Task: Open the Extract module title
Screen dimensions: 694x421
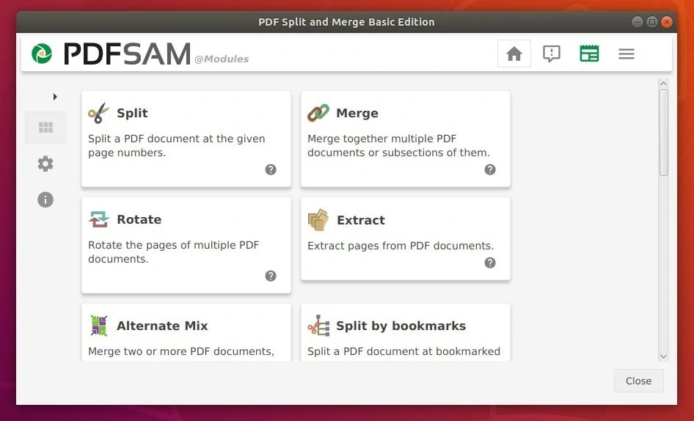Action: (361, 220)
